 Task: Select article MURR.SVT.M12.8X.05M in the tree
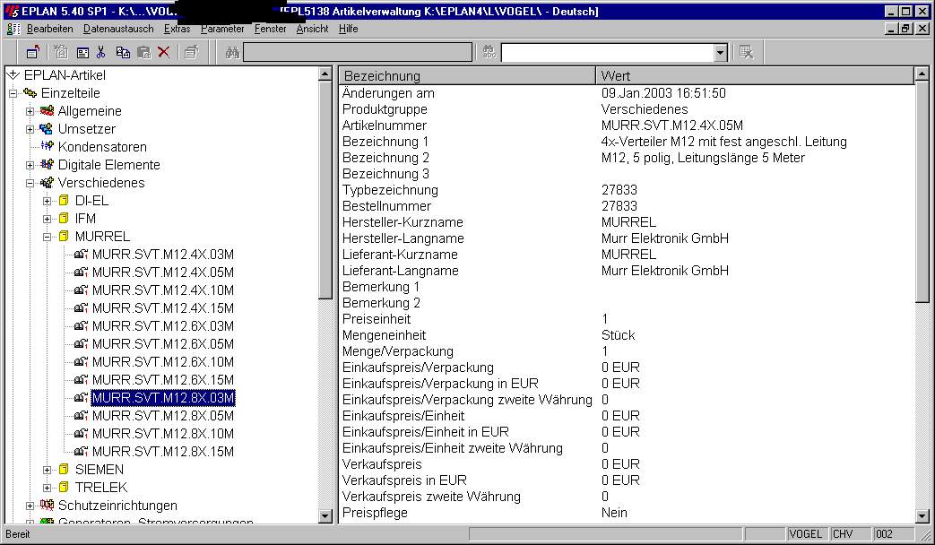click(x=163, y=416)
